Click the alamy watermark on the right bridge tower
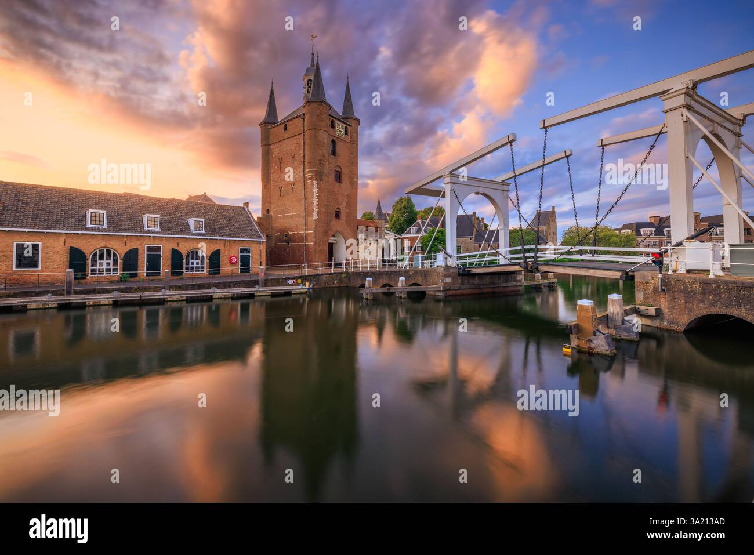754x555 pixels. point(635,175)
